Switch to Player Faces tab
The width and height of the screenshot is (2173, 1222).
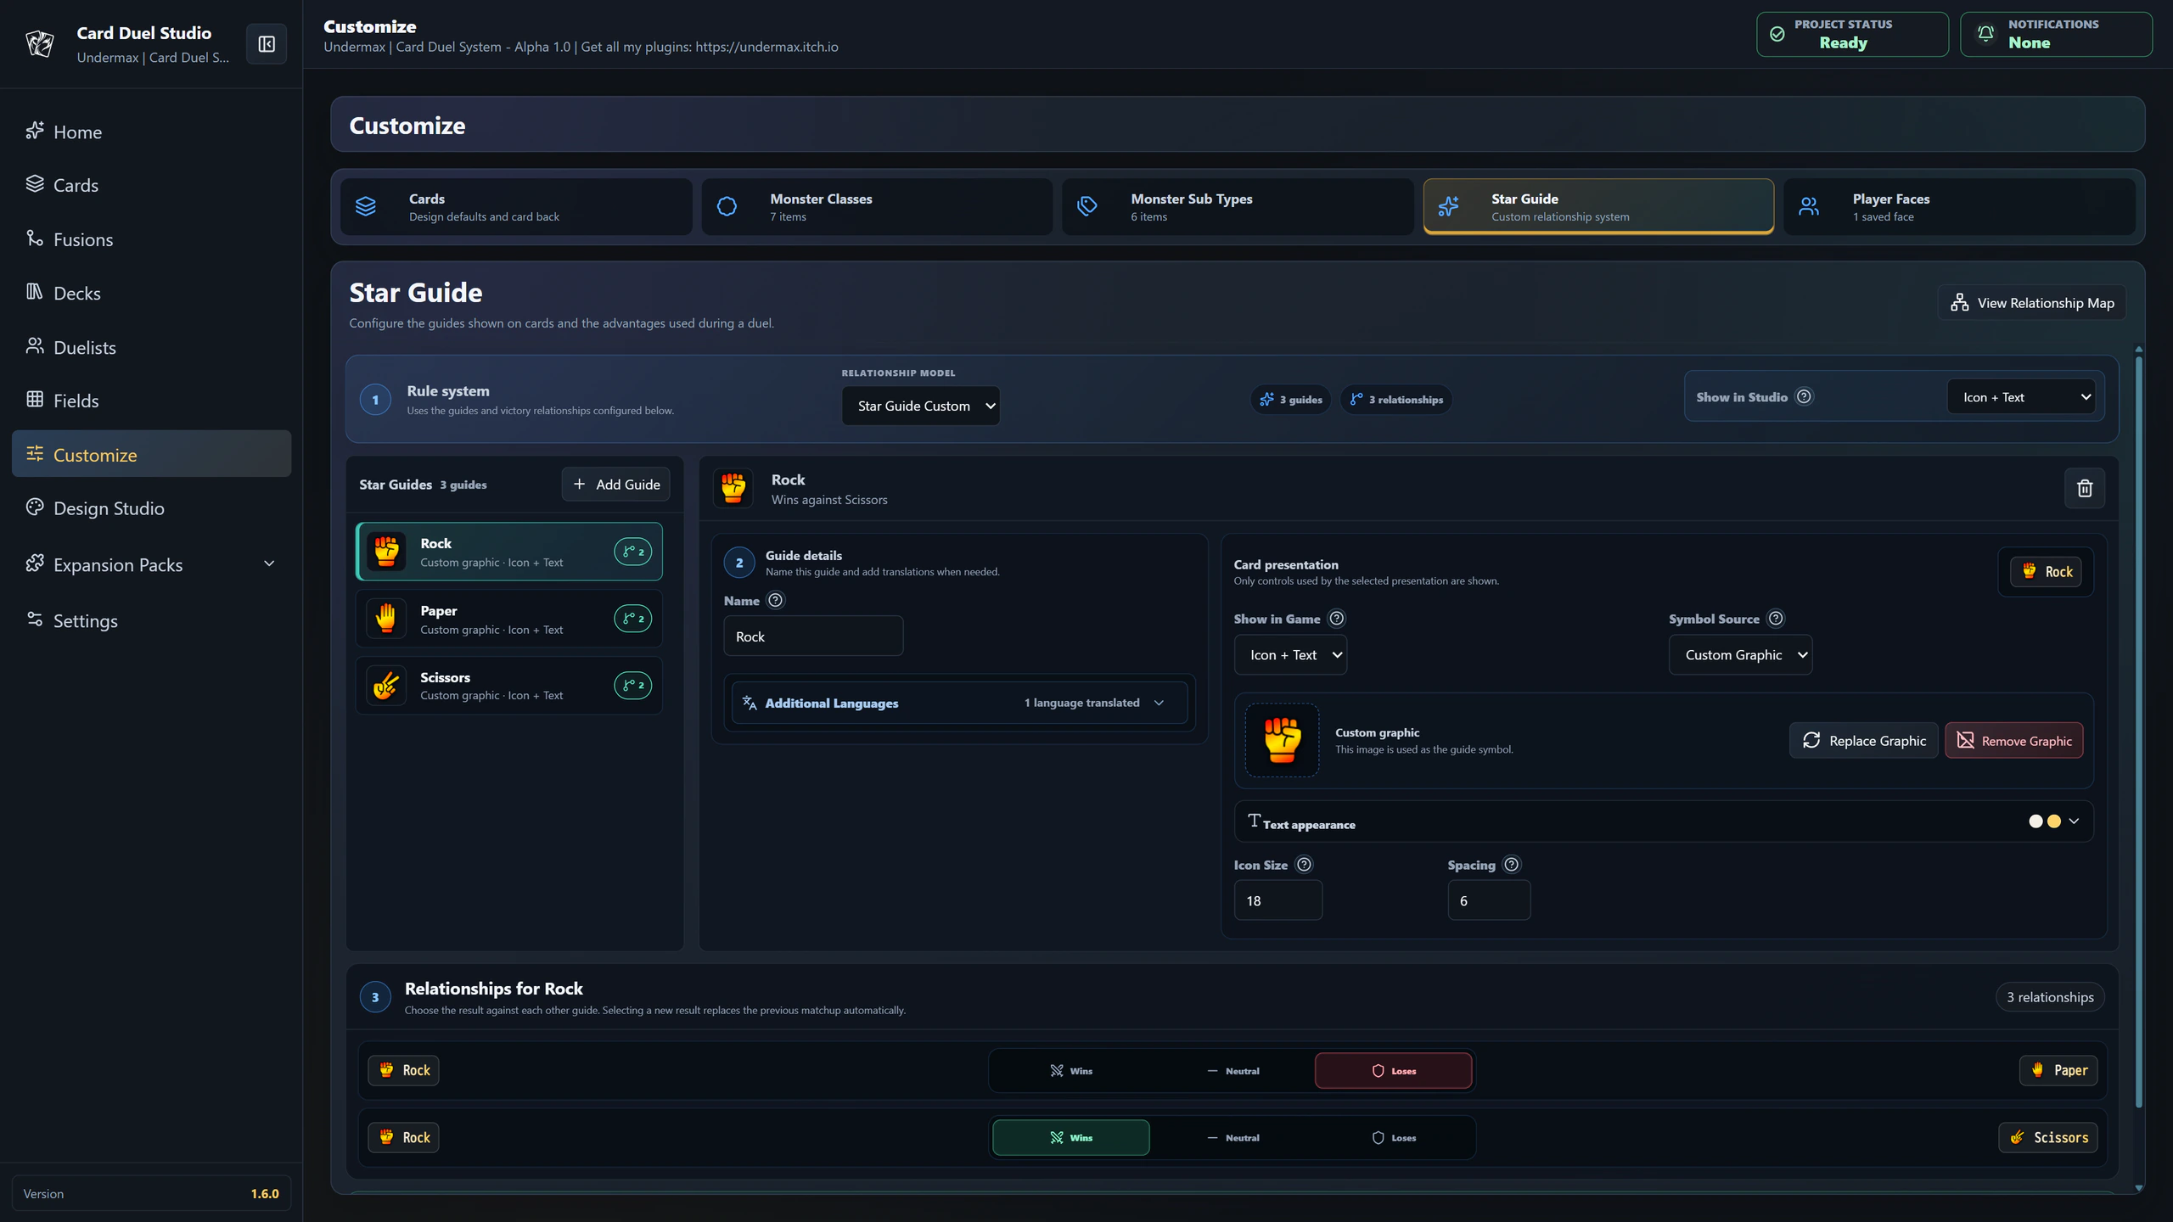click(1959, 206)
